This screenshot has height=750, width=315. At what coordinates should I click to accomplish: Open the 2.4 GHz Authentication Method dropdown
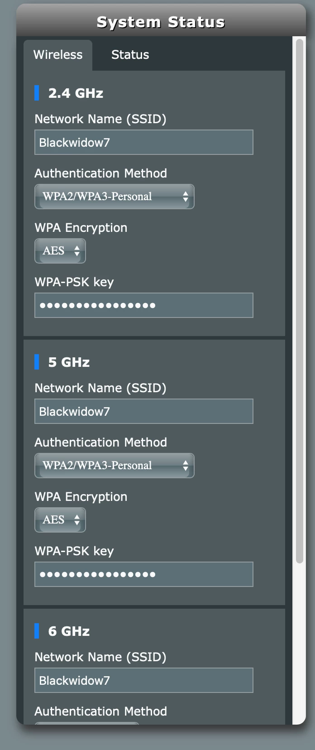[115, 197]
